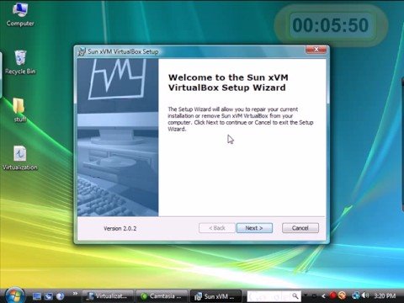Select the Recycle Bin desktop icon
404x303 pixels.
tap(20, 62)
